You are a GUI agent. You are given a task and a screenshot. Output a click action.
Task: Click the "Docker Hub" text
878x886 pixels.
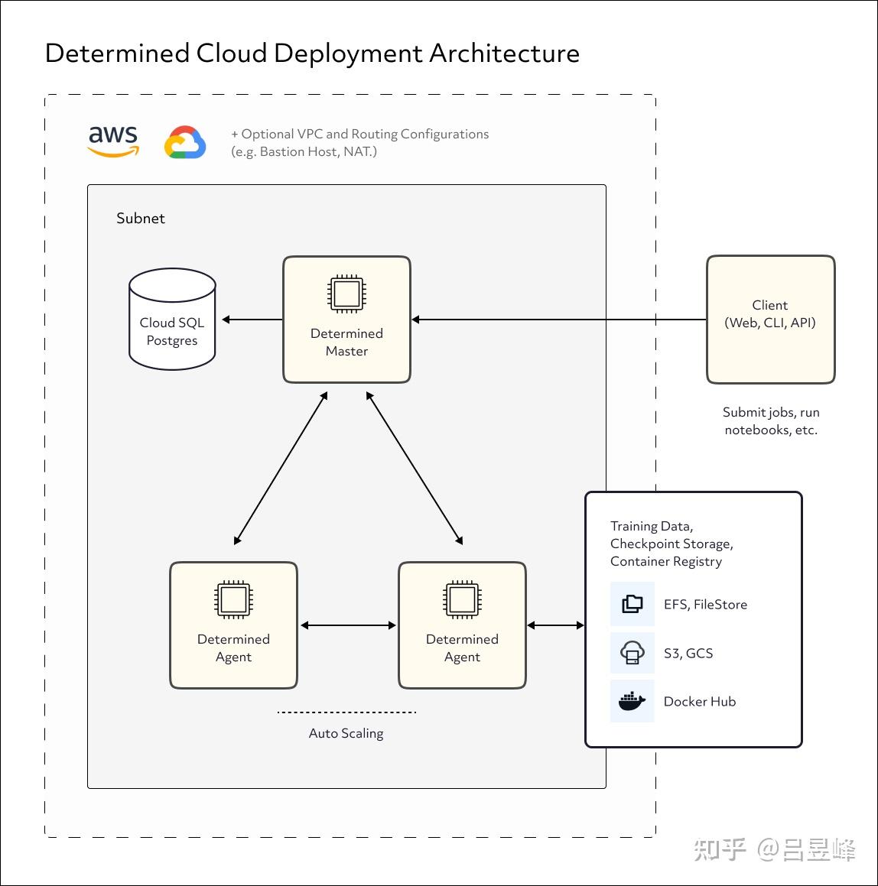coord(699,701)
